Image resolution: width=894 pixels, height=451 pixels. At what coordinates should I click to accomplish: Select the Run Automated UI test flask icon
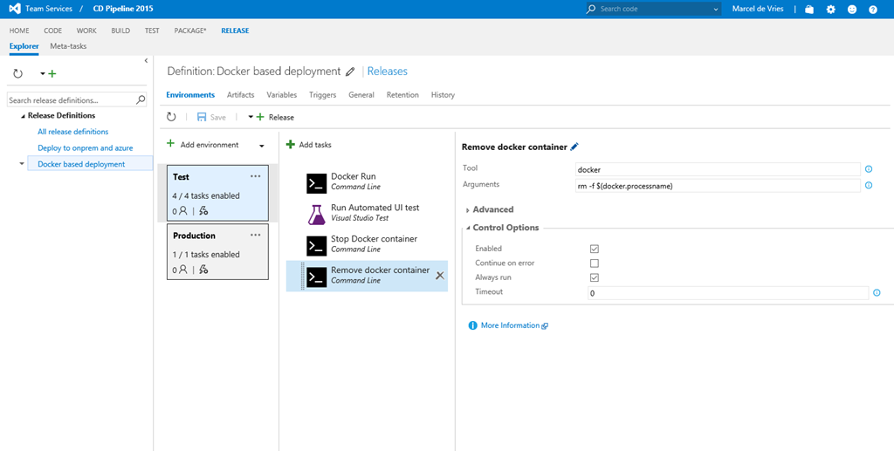[x=316, y=214]
